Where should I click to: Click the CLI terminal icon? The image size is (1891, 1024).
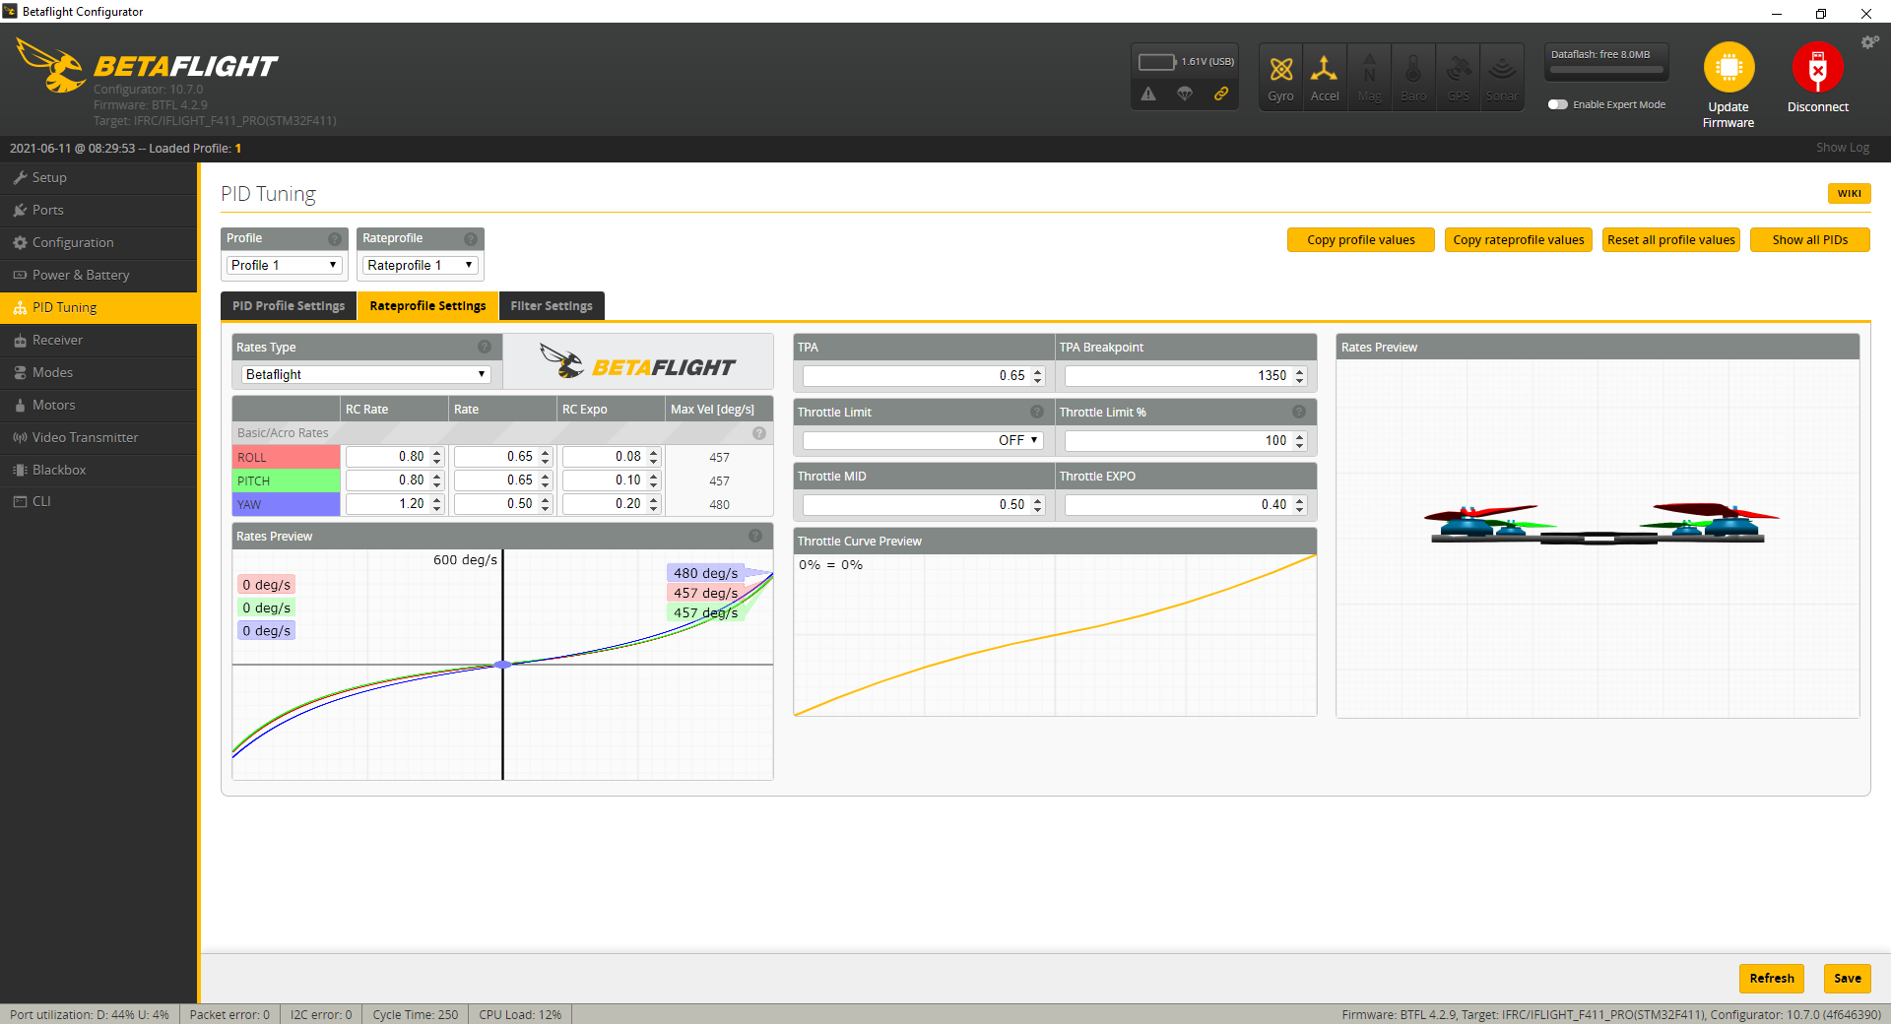coord(20,501)
